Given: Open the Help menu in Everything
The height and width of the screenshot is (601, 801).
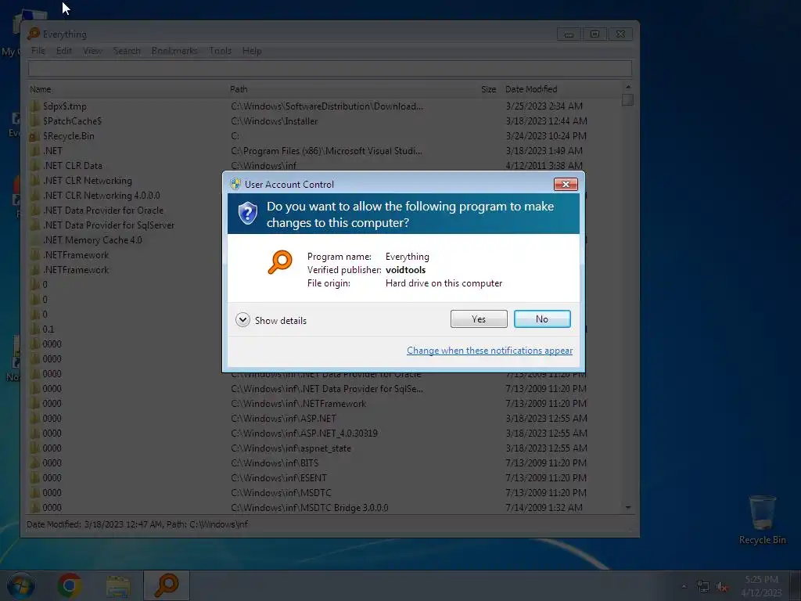Looking at the screenshot, I should pos(252,51).
